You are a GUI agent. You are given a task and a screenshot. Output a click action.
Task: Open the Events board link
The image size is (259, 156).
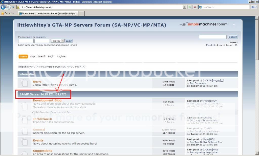[x=38, y=140]
